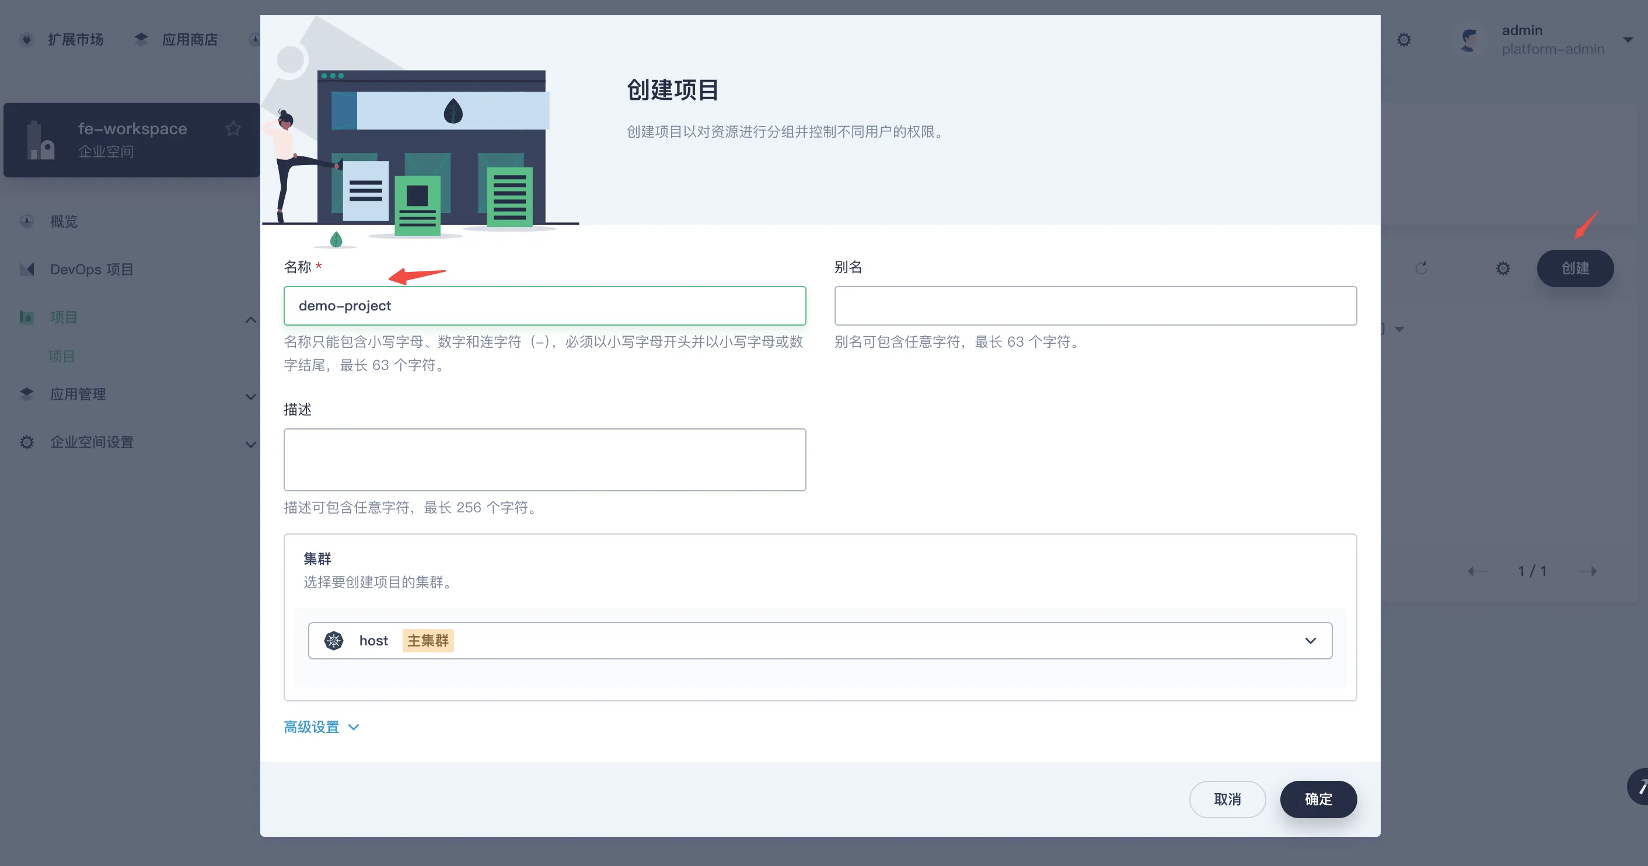
Task: Click the 扩展市场 plug icon
Action: click(27, 40)
